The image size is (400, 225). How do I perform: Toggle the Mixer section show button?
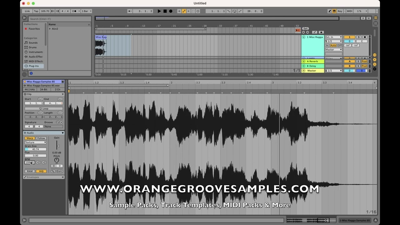375,64
